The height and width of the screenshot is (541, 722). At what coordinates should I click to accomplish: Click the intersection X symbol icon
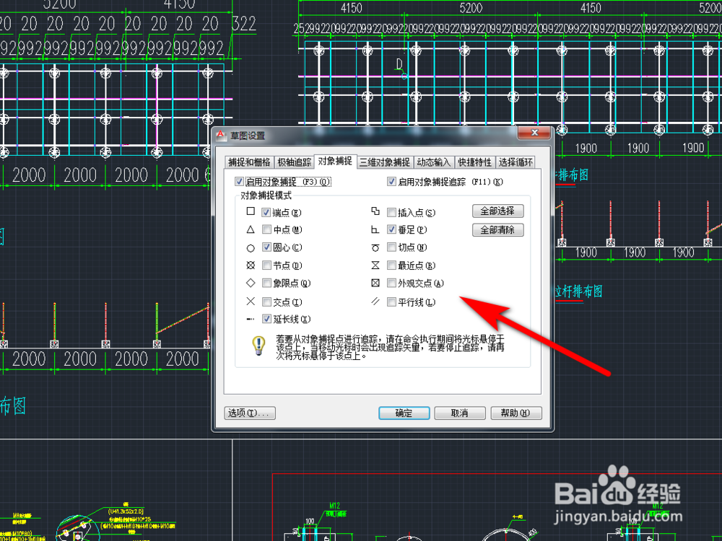point(251,302)
